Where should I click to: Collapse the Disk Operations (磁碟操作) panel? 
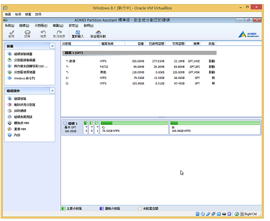click(x=52, y=90)
